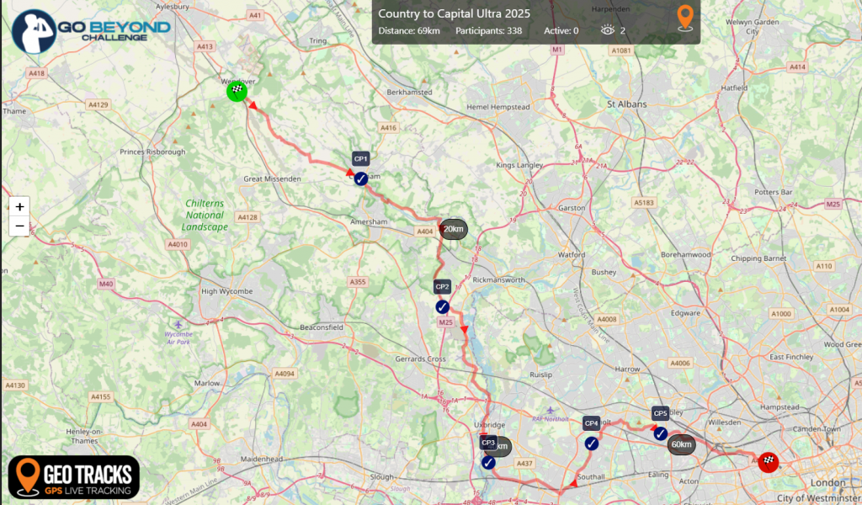Click the Participants: 338 text
Screen dimensions: 862x505
point(489,31)
